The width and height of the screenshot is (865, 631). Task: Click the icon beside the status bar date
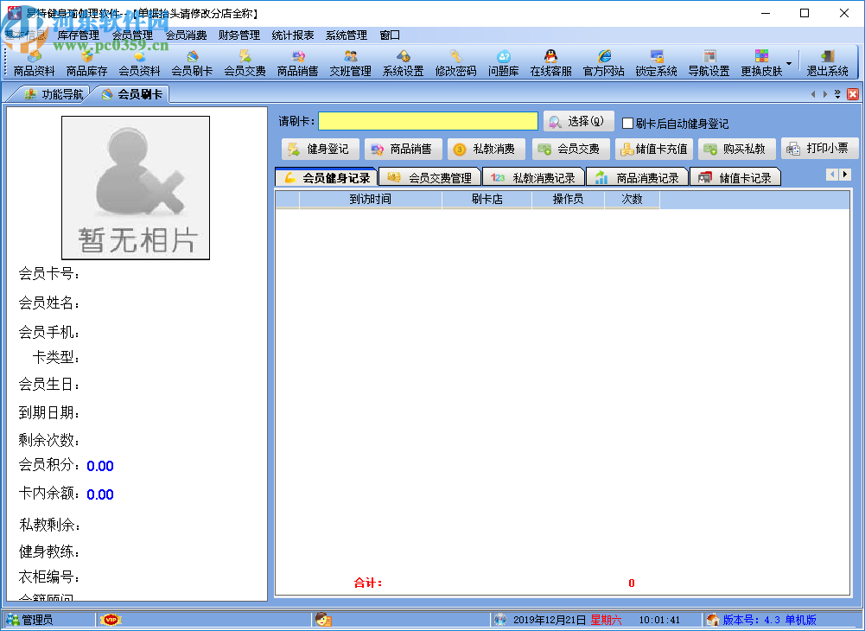[x=500, y=620]
